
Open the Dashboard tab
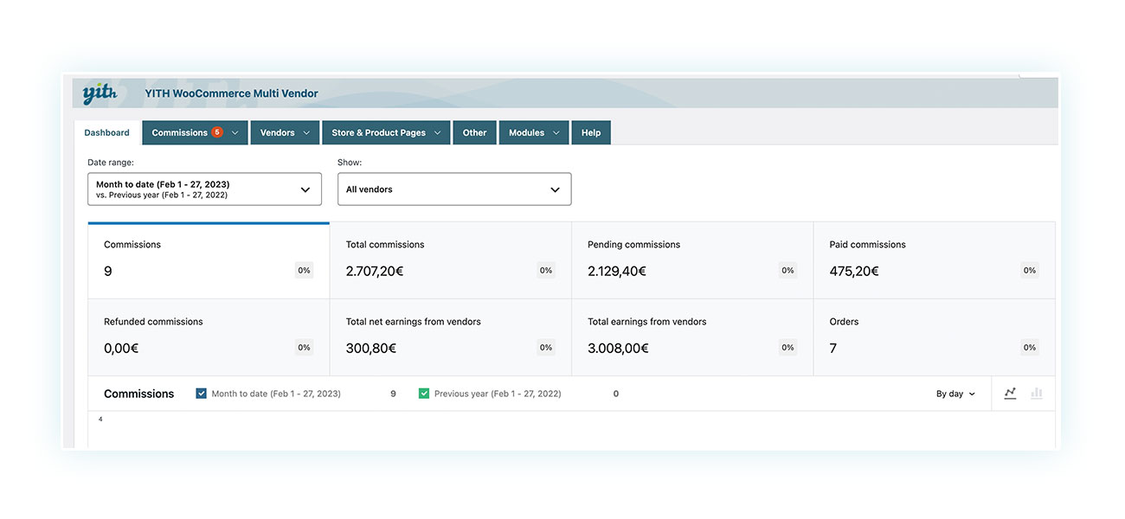click(106, 133)
